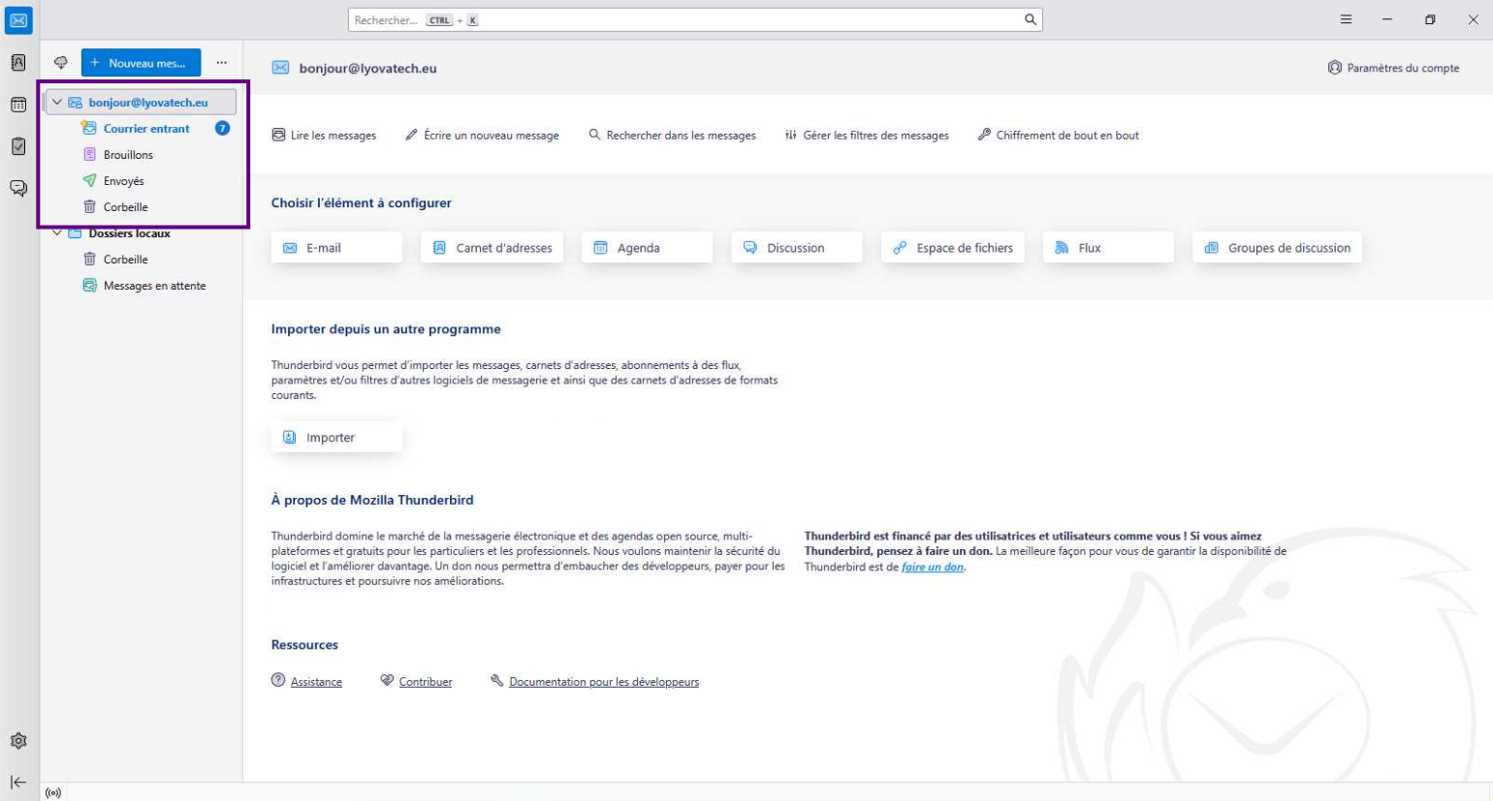Open the Mail space icon in sidebar
Image resolution: width=1493 pixels, height=801 pixels.
pos(18,20)
